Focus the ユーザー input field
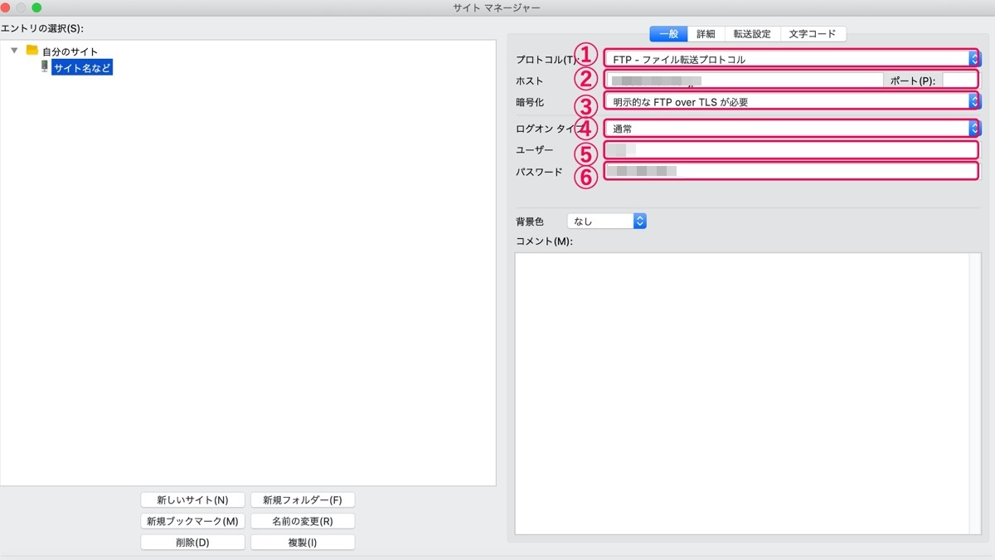Screen dimensions: 995x560 791,150
